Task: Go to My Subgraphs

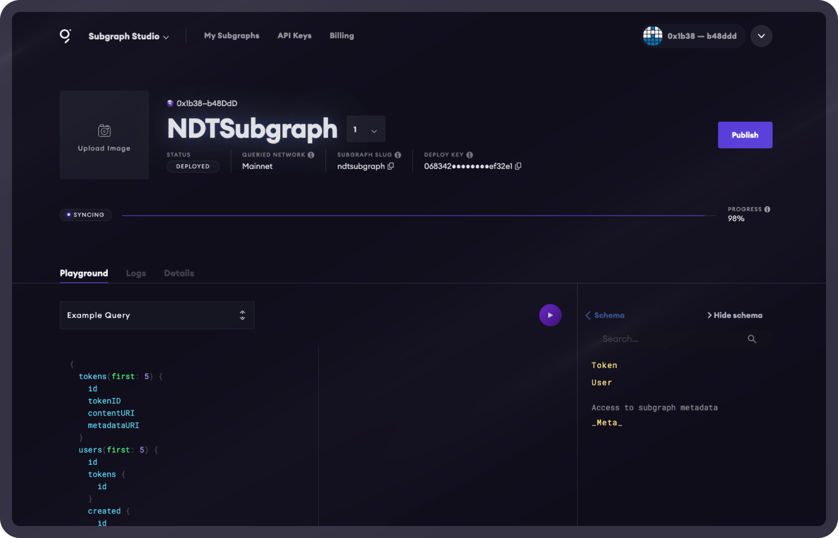Action: click(x=231, y=36)
